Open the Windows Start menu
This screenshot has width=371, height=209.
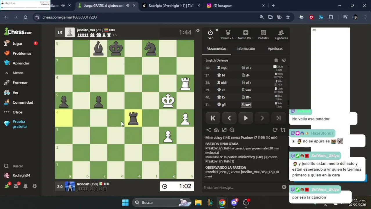125,202
